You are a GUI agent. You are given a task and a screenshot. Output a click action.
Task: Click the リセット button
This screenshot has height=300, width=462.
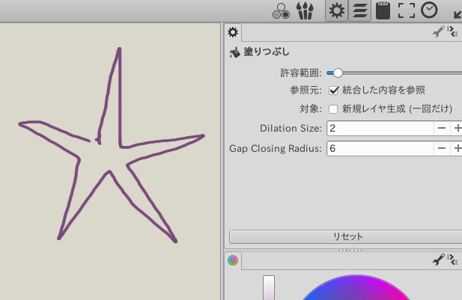[x=346, y=236]
